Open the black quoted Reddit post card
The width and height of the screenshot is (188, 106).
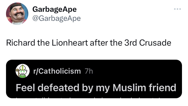[x=94, y=79]
